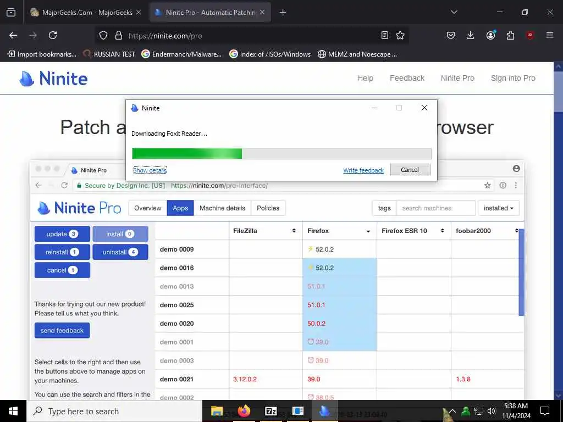Click the Foxit Reader download progress bar
Screen dimensions: 563x422
281,154
